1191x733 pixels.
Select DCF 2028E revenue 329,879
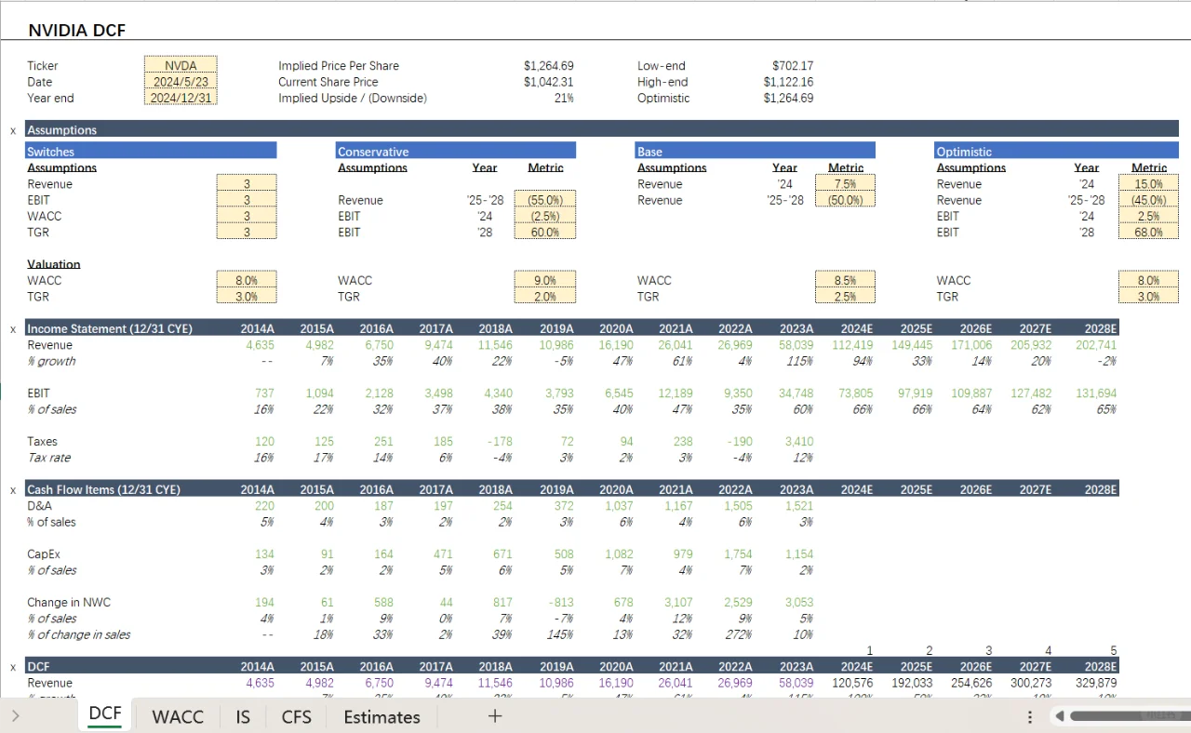coord(1095,683)
